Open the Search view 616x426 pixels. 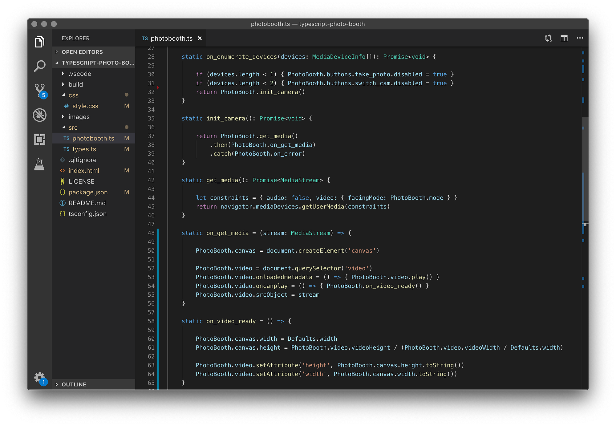tap(39, 65)
